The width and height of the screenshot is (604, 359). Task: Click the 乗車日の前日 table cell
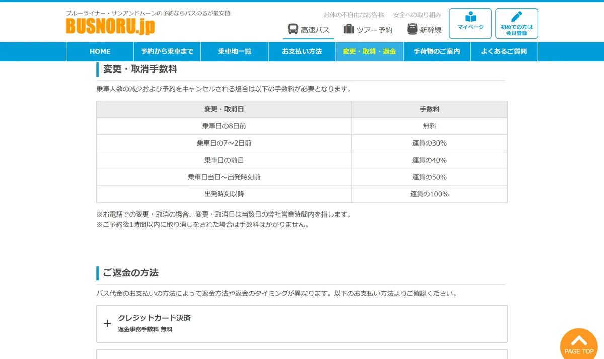click(x=224, y=160)
